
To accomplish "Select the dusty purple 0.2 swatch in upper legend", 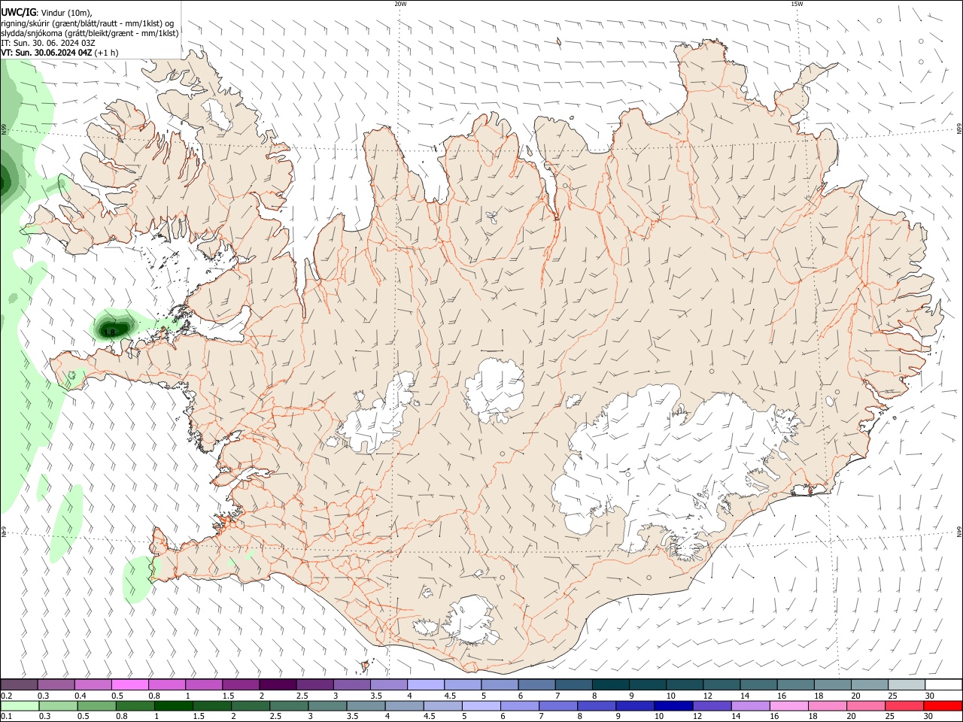I will tap(20, 685).
